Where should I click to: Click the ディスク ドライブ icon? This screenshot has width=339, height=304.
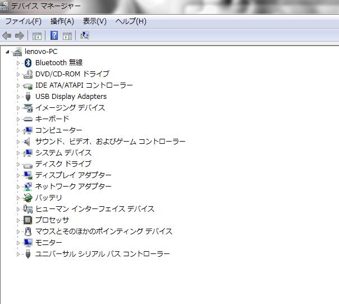pyautogui.click(x=28, y=165)
